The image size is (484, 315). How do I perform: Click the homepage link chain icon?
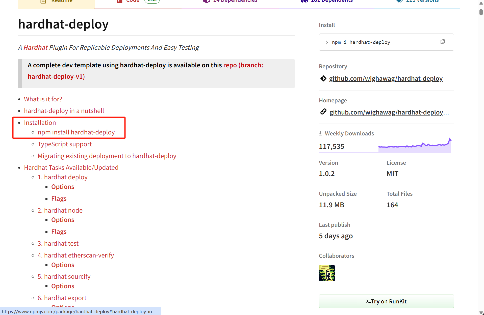pyautogui.click(x=323, y=112)
